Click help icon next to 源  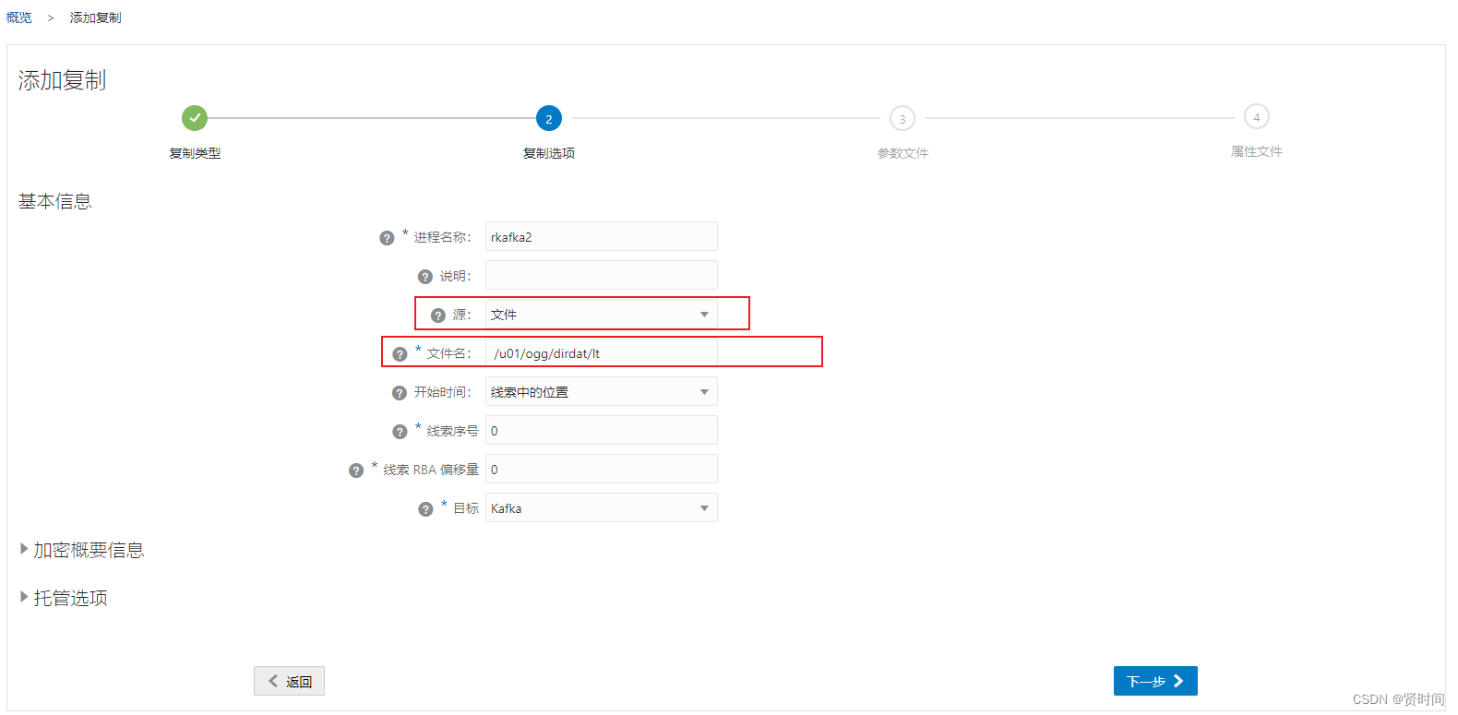click(438, 316)
